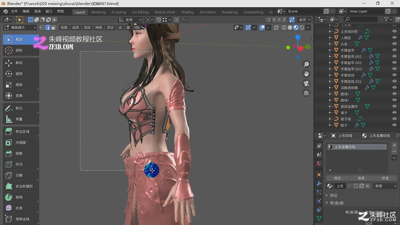Viewport: 400px width, 225px height.
Task: Open the 文件 file menu
Action: (x=14, y=11)
